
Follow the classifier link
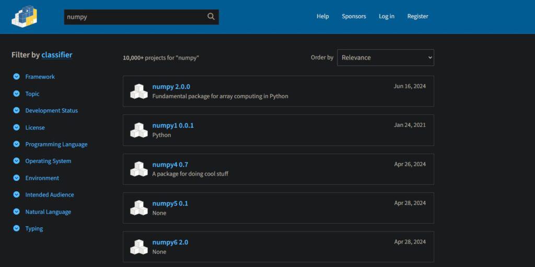pos(57,55)
